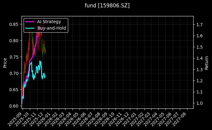The image size is (212, 130).
Task: Click the 0.75 price tick label
Action: coord(14,57)
